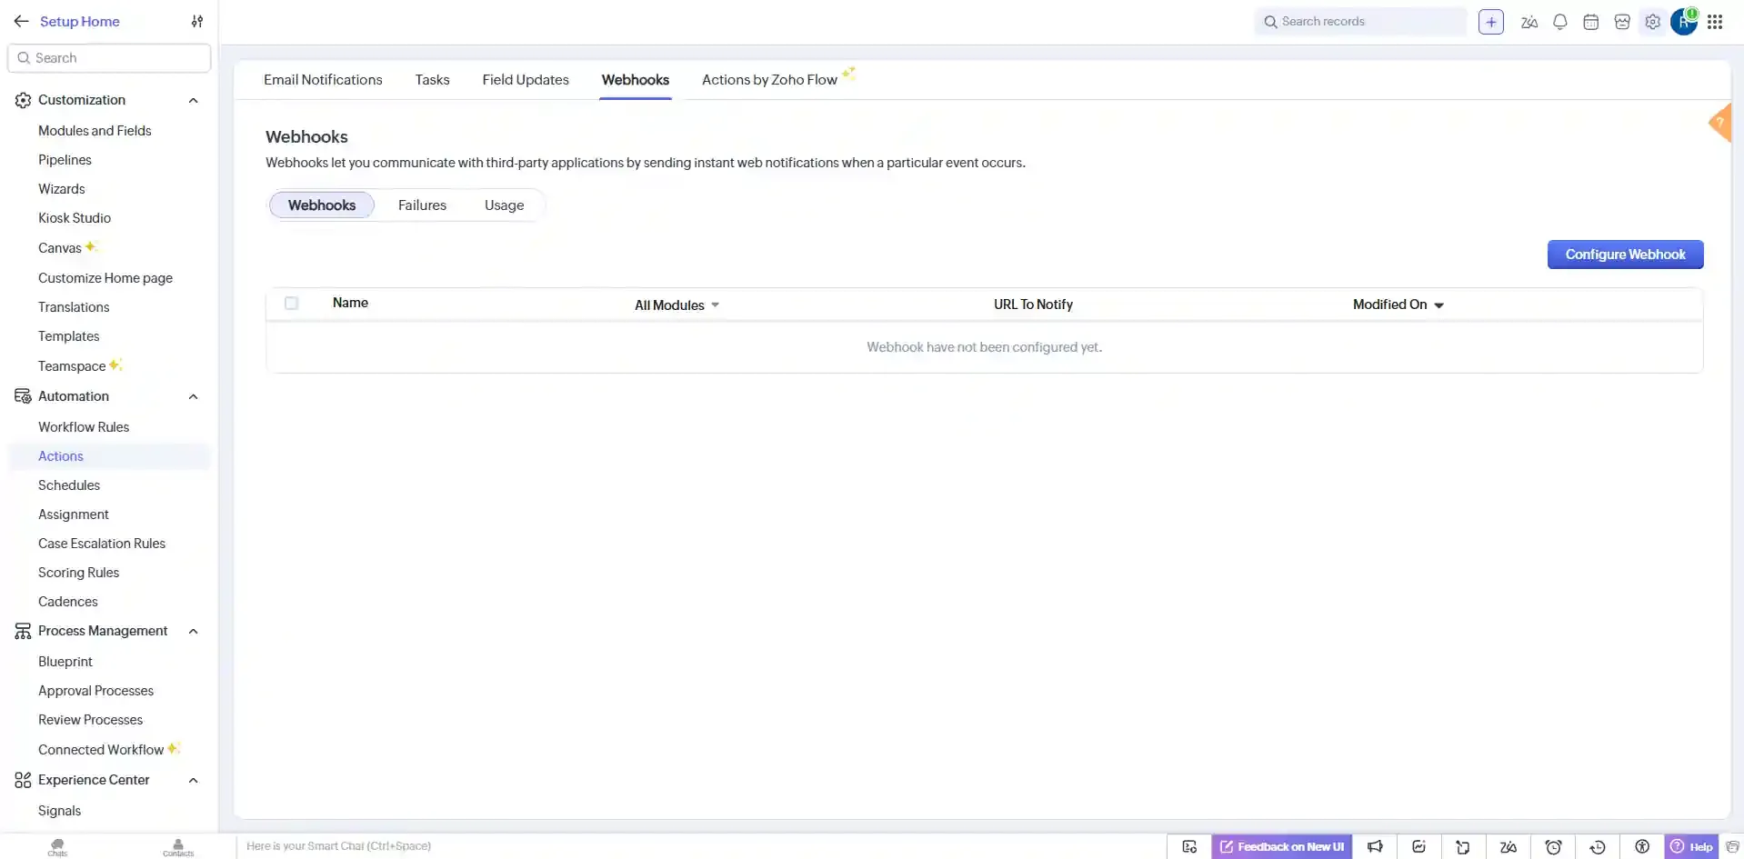Open the calendar icon in top bar
The height and width of the screenshot is (859, 1744).
[x=1591, y=22]
